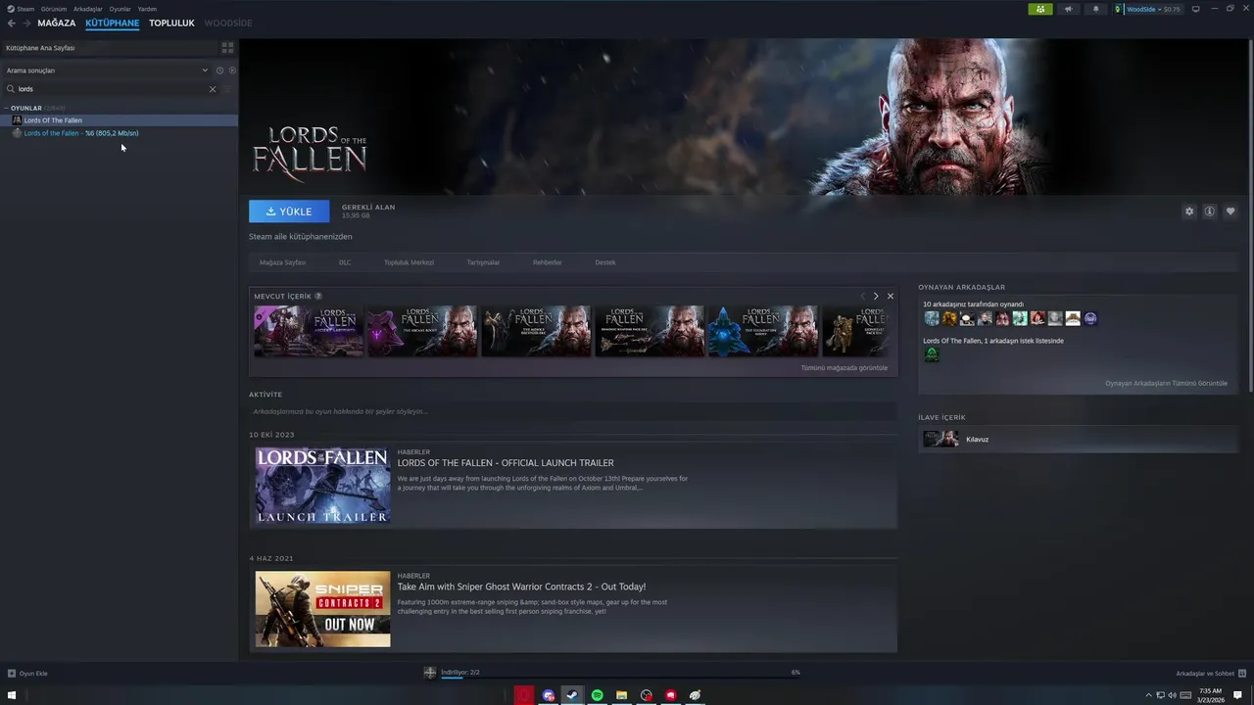Image resolution: width=1254 pixels, height=705 pixels.
Task: Clear the lords search text
Action: click(213, 89)
